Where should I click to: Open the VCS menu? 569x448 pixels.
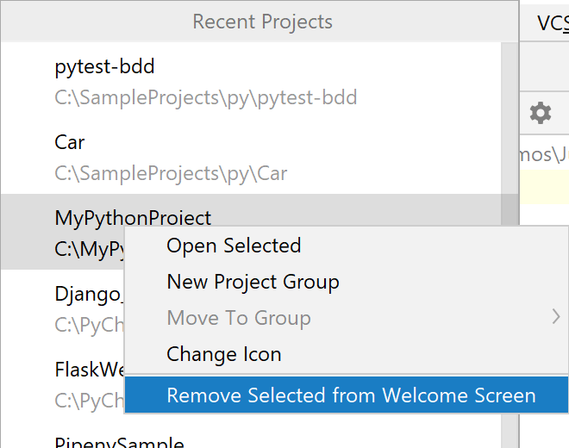(x=552, y=22)
